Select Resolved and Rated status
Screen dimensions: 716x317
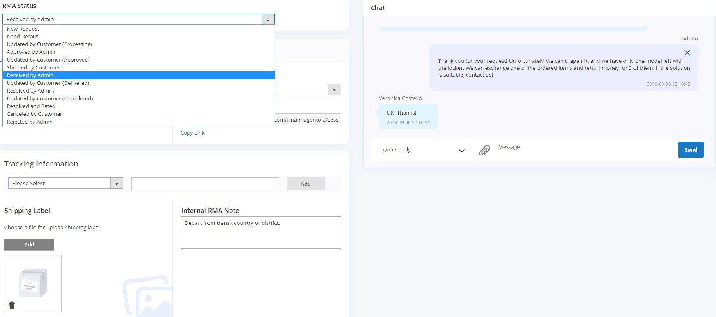tap(139, 106)
